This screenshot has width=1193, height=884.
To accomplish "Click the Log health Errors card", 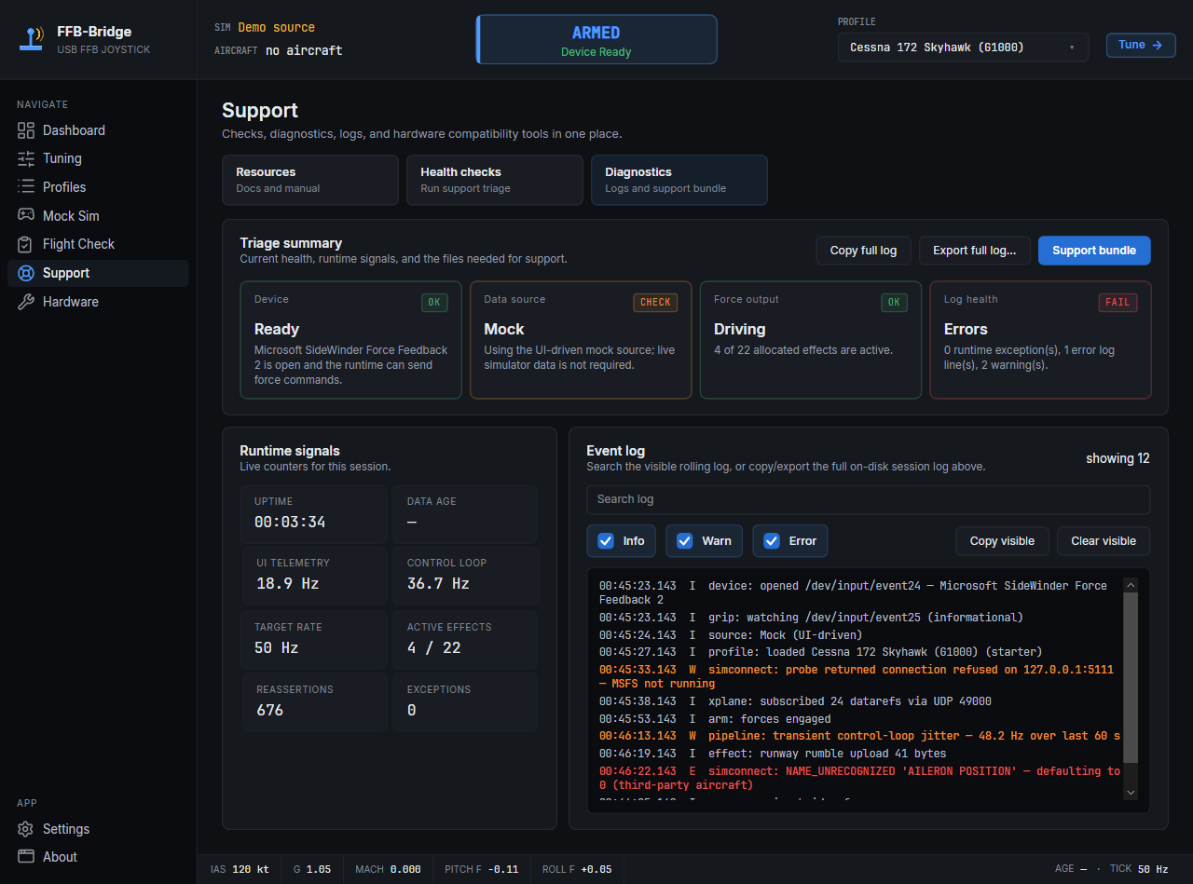I will click(1040, 340).
